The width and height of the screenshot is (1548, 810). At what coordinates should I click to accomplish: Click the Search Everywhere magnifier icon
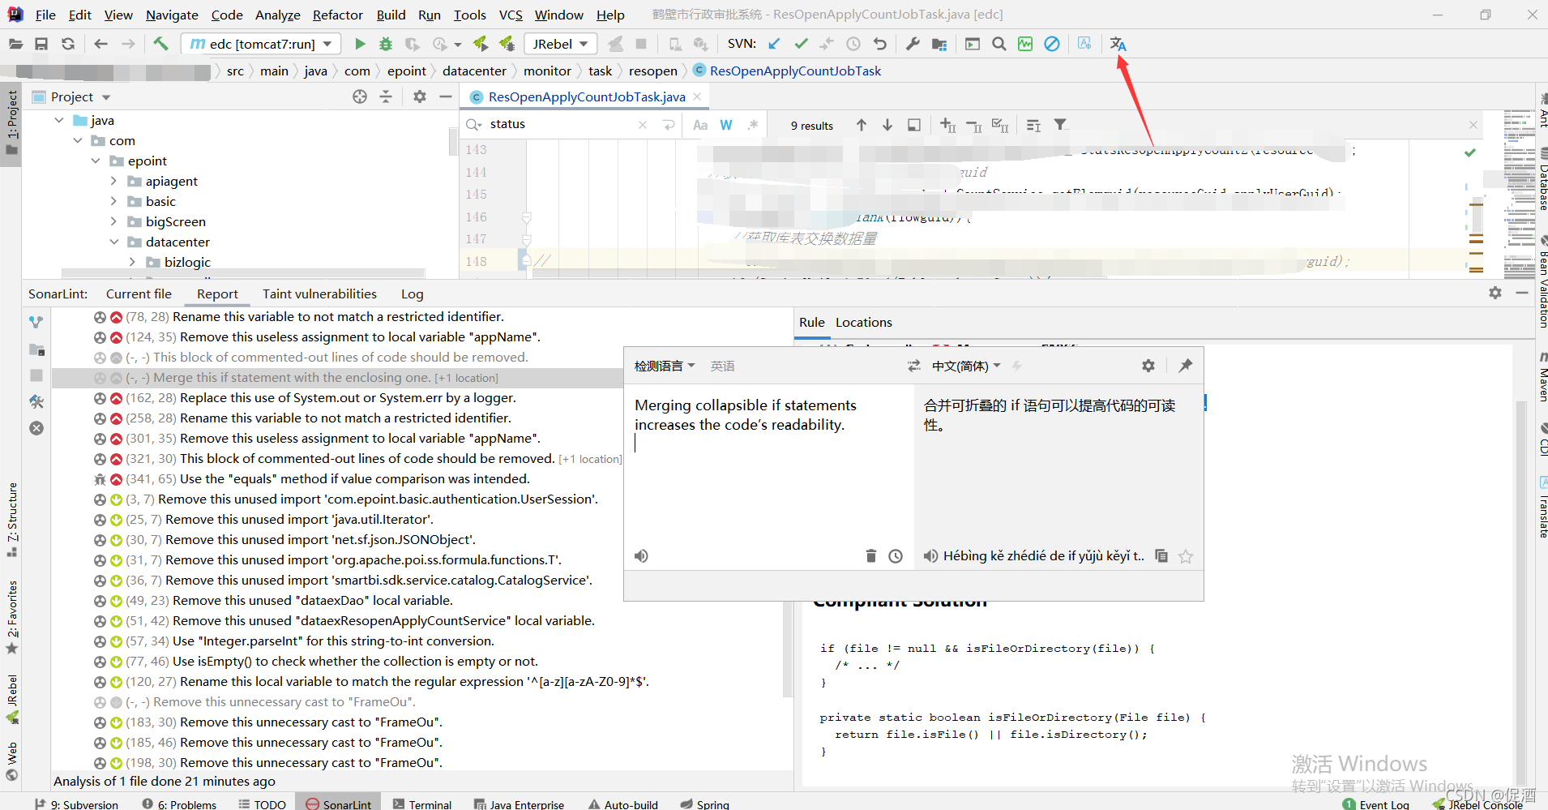point(999,44)
